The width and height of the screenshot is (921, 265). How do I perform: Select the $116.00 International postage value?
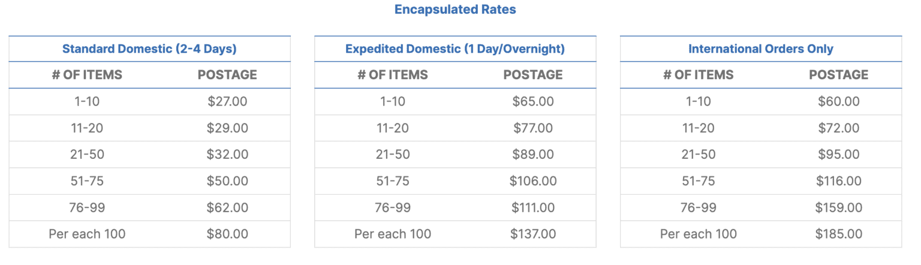(x=838, y=181)
